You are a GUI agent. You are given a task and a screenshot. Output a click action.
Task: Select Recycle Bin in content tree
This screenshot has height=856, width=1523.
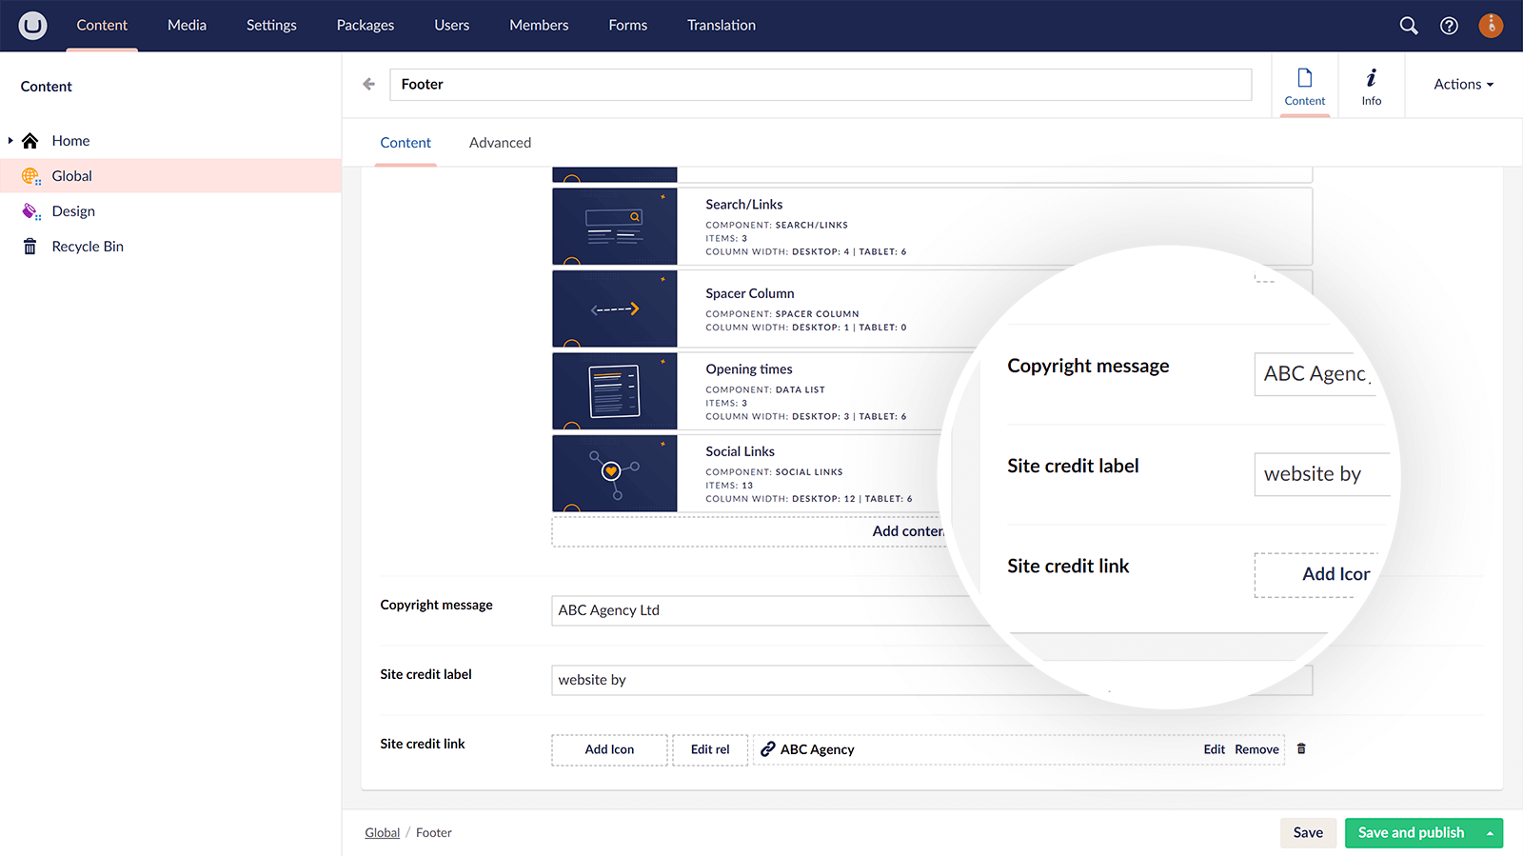(88, 247)
